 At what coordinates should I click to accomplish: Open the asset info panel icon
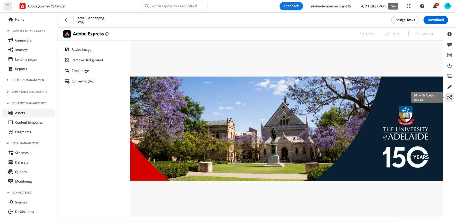449,34
